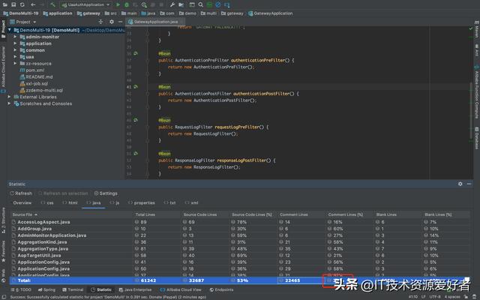Screen dimensions: 480x300
Task: Open Statistic panel gear icon
Action: 460,184
